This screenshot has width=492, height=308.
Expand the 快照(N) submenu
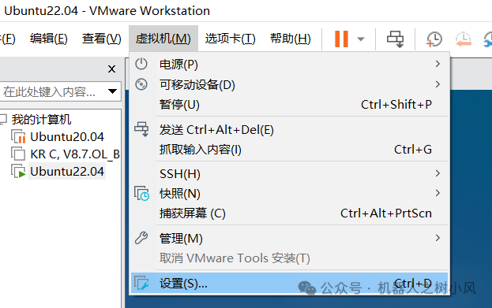(289, 194)
